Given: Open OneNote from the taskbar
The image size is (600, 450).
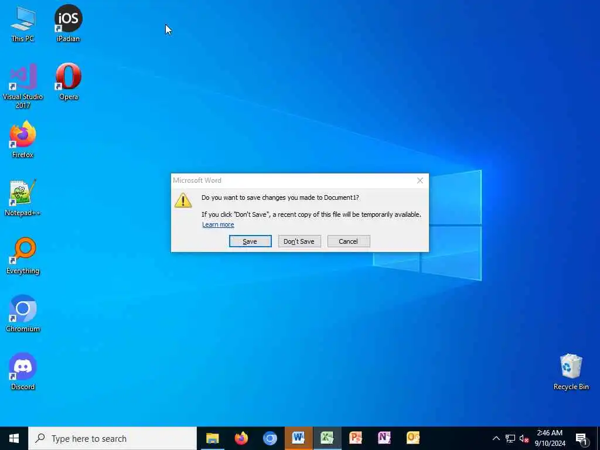Looking at the screenshot, I should pyautogui.click(x=384, y=438).
